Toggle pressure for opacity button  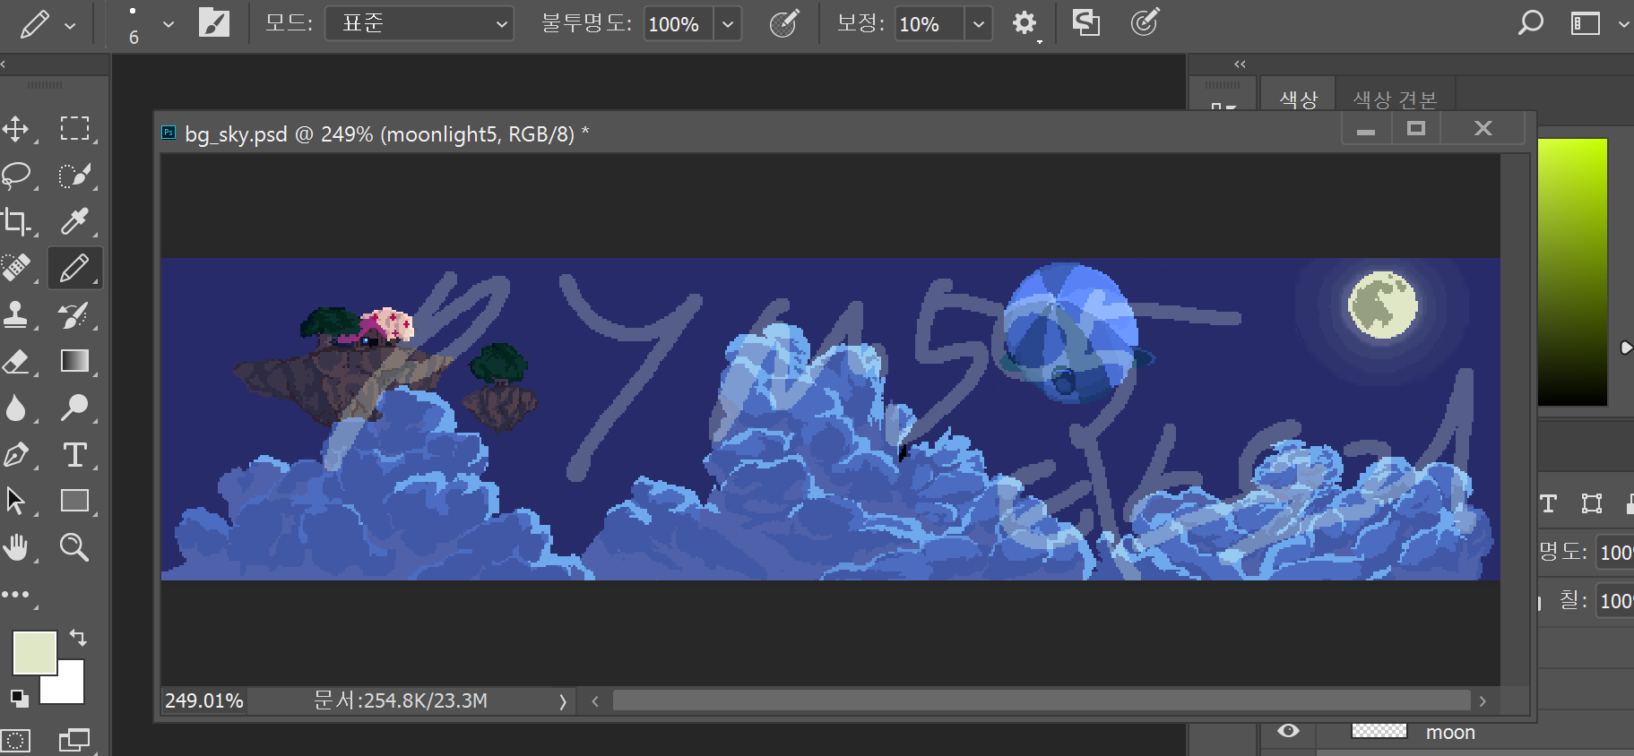point(783,22)
